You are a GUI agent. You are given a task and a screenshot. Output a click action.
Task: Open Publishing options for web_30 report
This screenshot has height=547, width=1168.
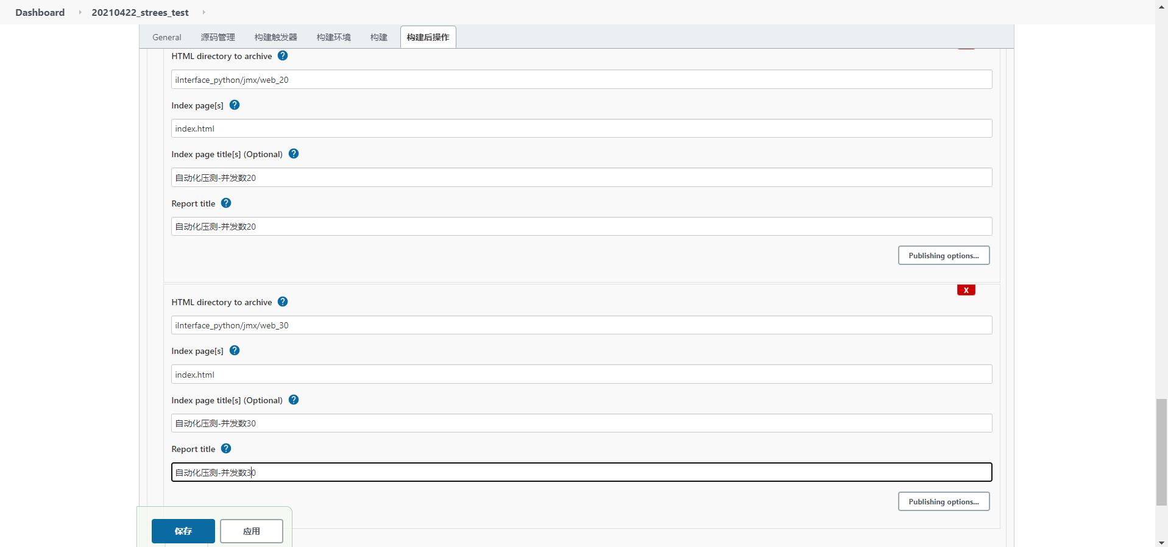tap(944, 501)
